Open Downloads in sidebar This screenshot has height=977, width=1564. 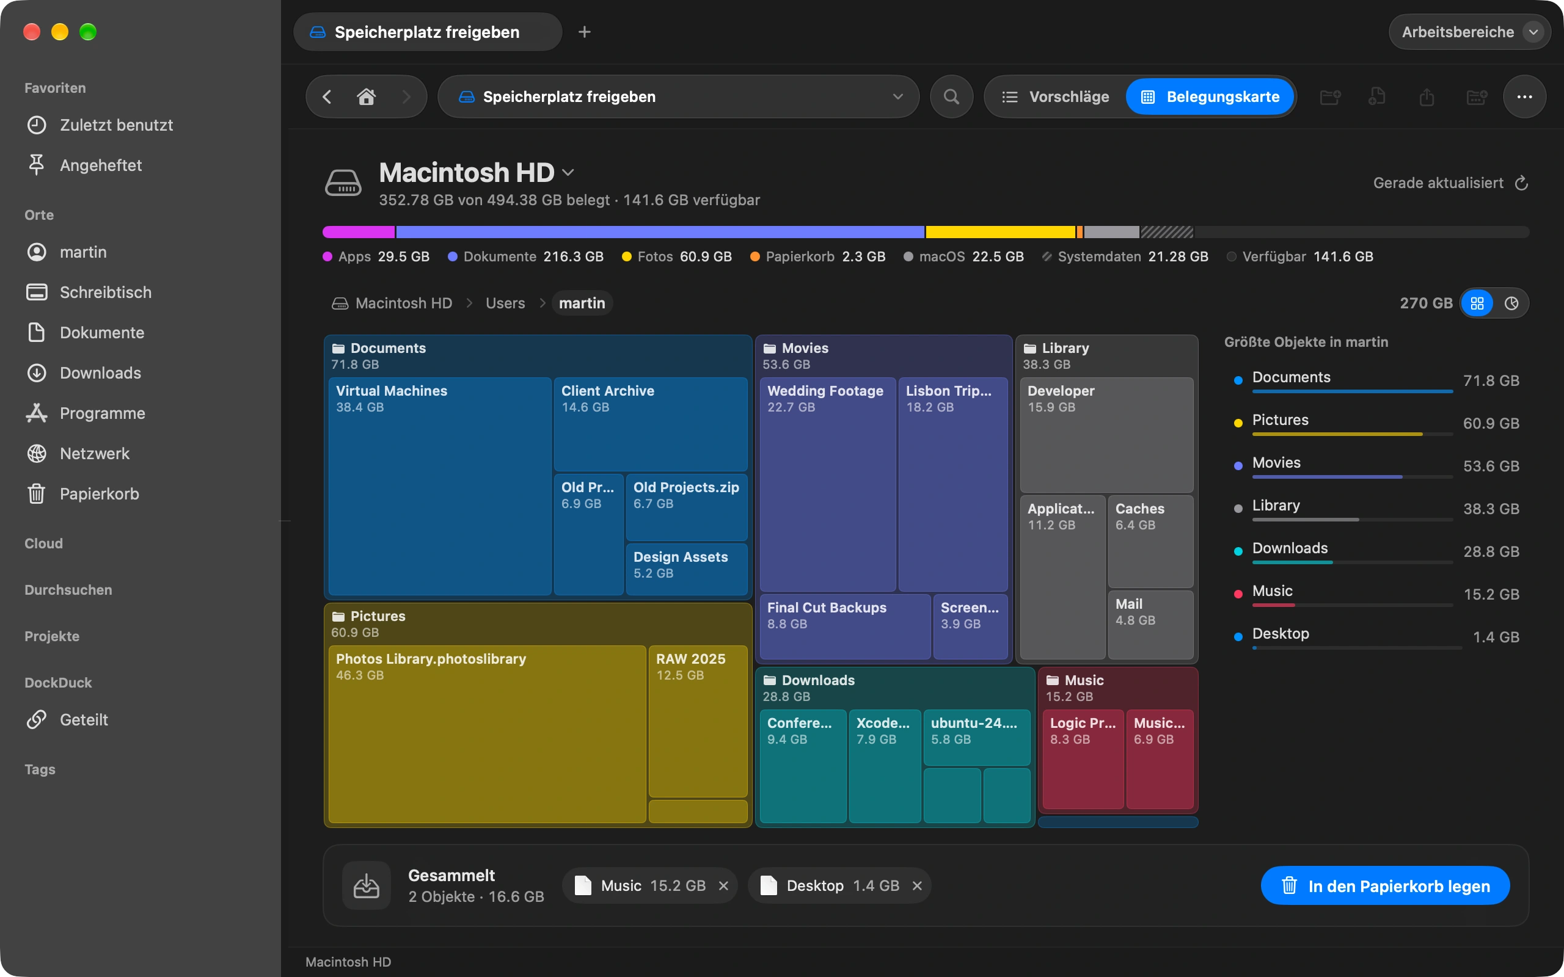[141, 373]
